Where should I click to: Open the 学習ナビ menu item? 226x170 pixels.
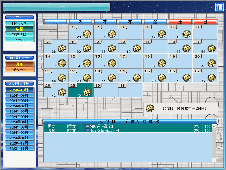20,34
